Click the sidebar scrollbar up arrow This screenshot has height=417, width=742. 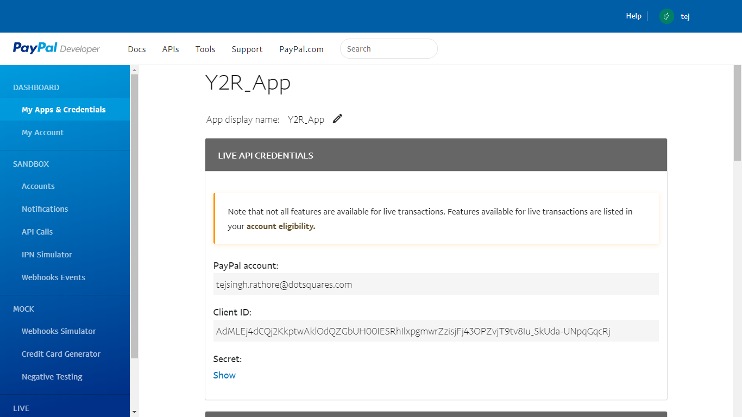pos(134,69)
